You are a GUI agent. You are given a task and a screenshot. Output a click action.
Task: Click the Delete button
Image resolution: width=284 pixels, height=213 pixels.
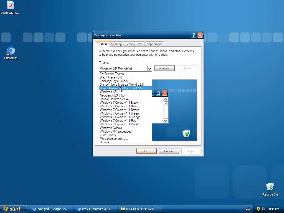(x=187, y=68)
